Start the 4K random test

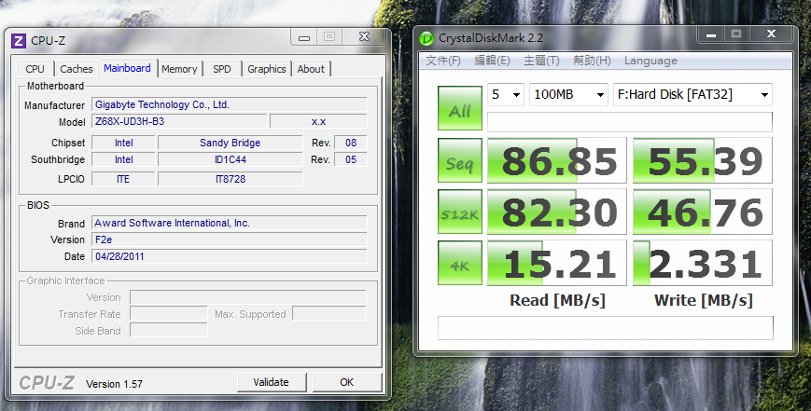tap(460, 263)
